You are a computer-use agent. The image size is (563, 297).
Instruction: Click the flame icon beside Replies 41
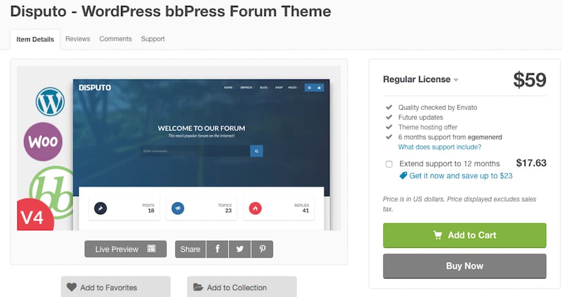(255, 208)
